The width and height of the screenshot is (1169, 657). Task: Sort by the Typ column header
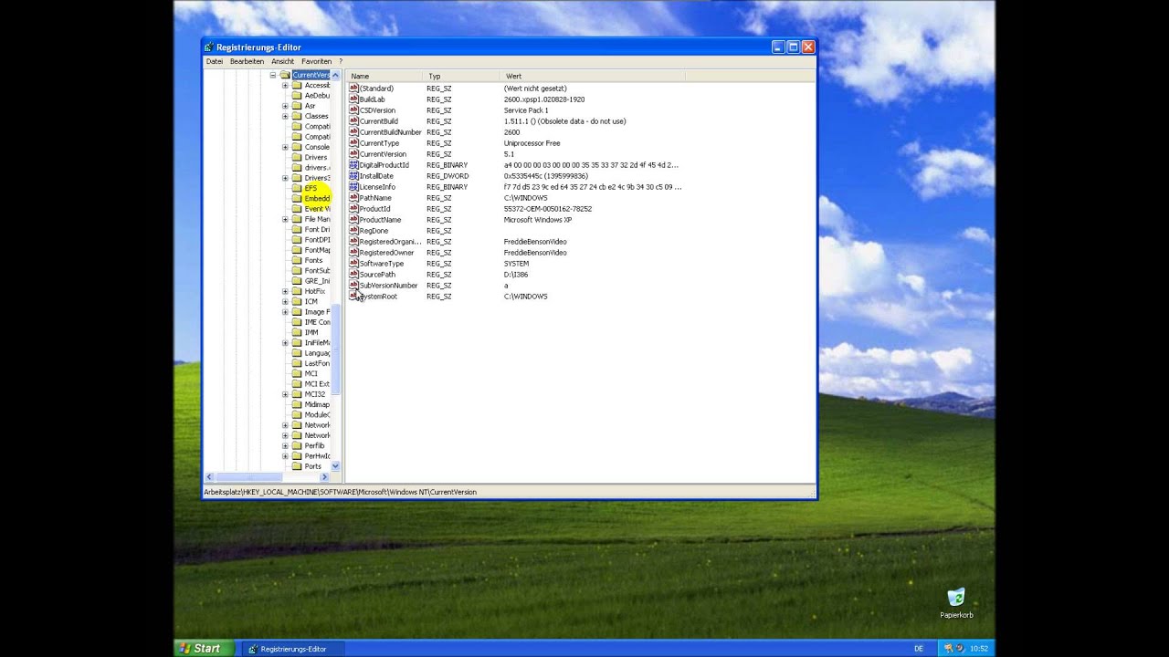tap(461, 76)
